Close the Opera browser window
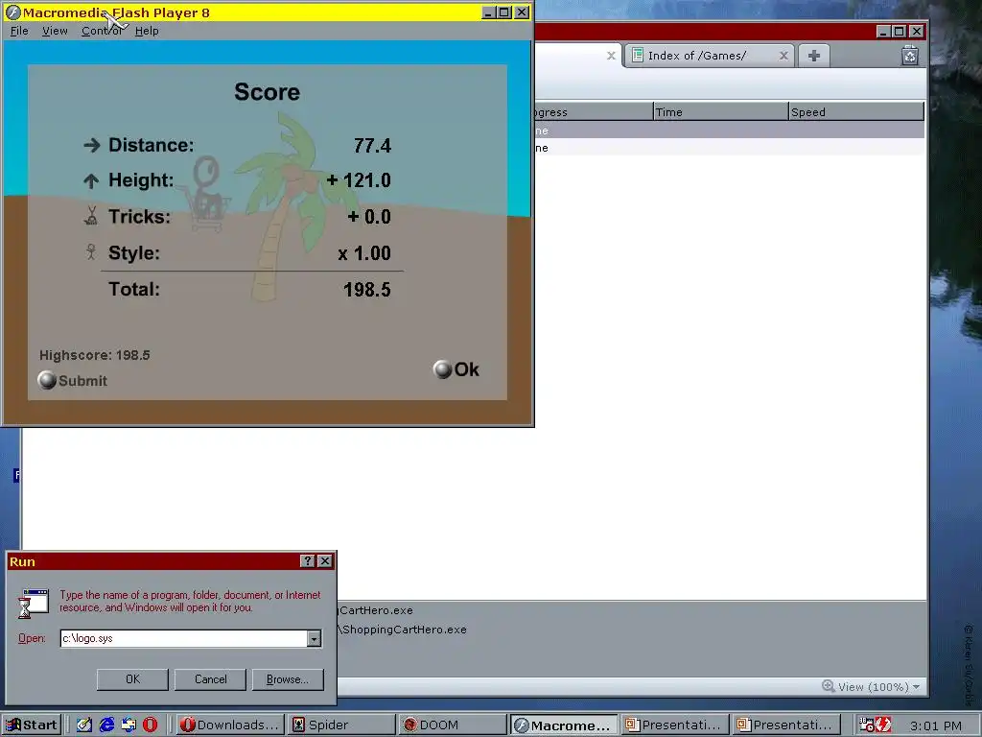Screen dimensions: 982x737 coord(916,32)
